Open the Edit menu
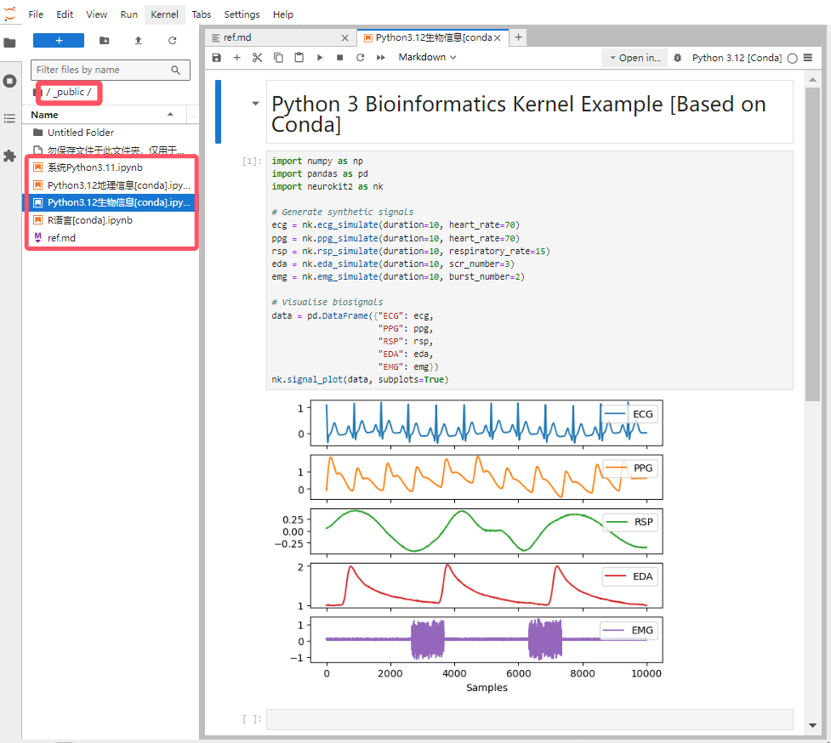Viewport: 831px width, 743px height. coord(65,14)
